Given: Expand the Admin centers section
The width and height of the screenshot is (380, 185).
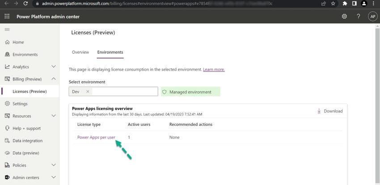Looking at the screenshot, I should pyautogui.click(x=54, y=177).
